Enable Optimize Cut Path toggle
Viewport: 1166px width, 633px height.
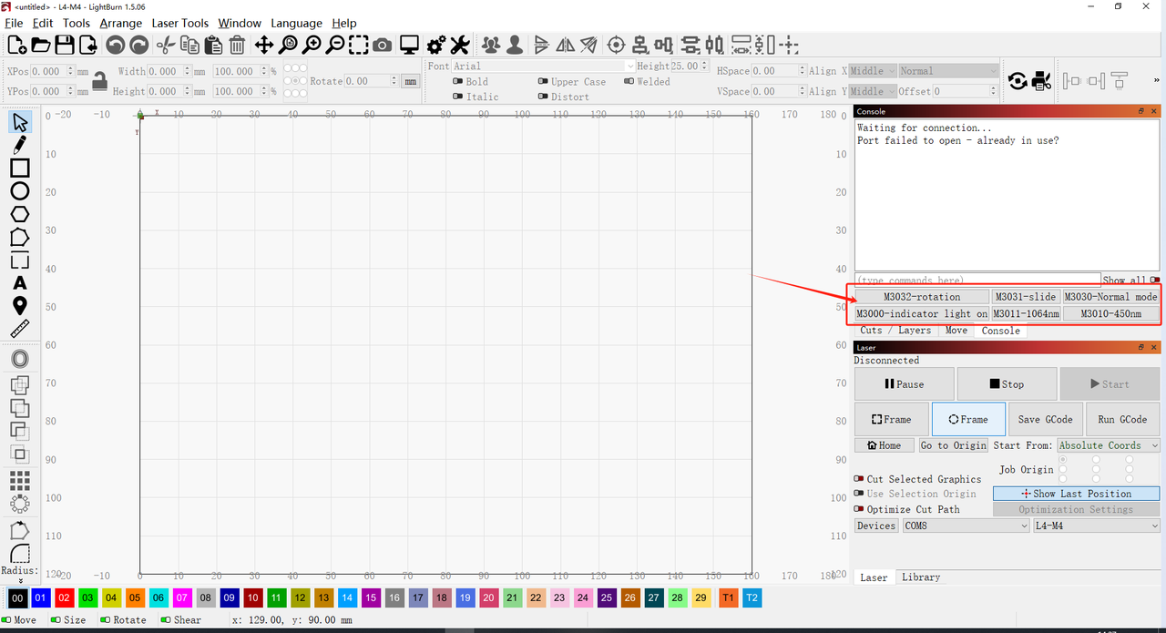(x=858, y=509)
